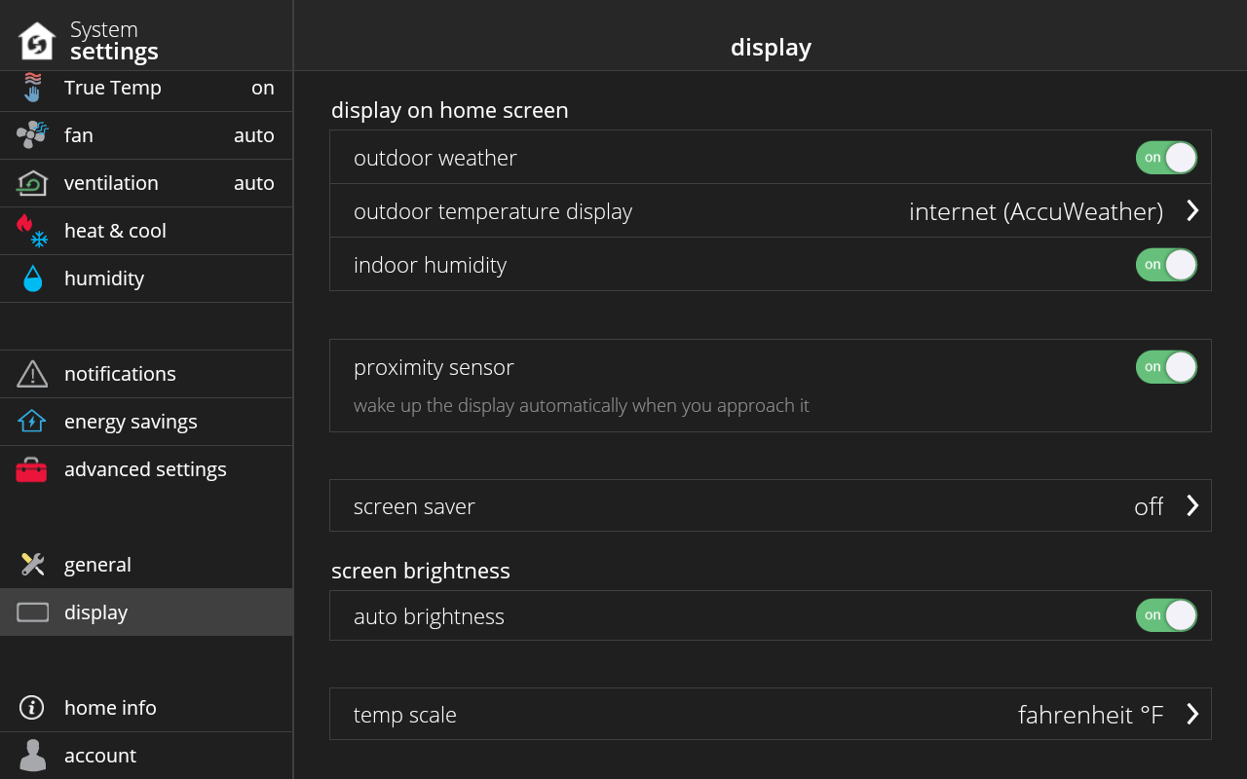Viewport: 1247px width, 779px height.
Task: Open the account menu entry
Action: (x=146, y=756)
